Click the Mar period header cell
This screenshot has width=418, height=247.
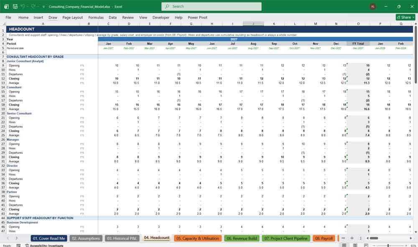coord(150,44)
